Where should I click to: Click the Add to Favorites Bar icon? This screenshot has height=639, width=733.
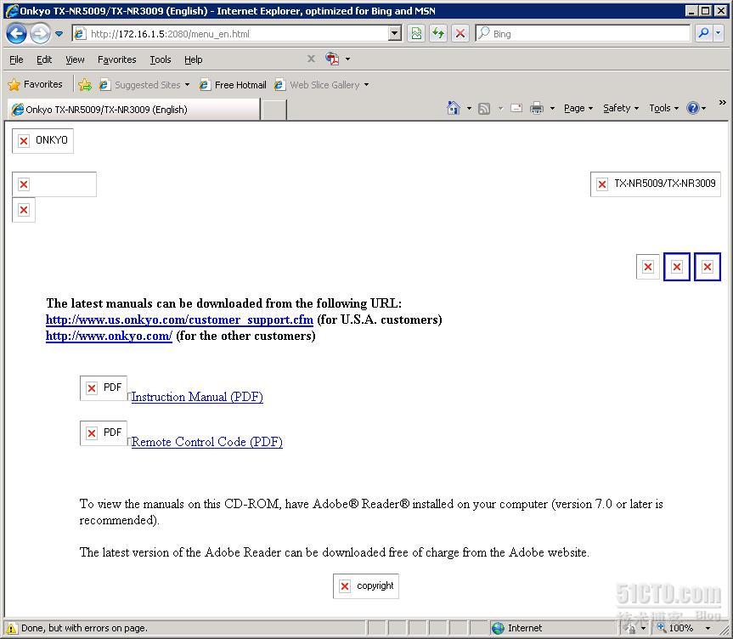[85, 85]
